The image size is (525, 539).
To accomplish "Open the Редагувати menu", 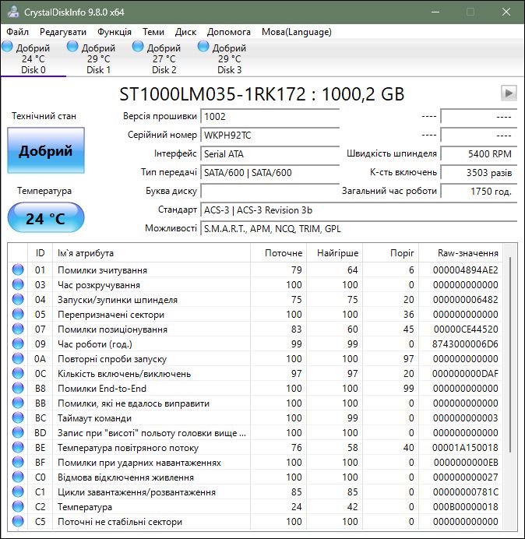I will [63, 32].
